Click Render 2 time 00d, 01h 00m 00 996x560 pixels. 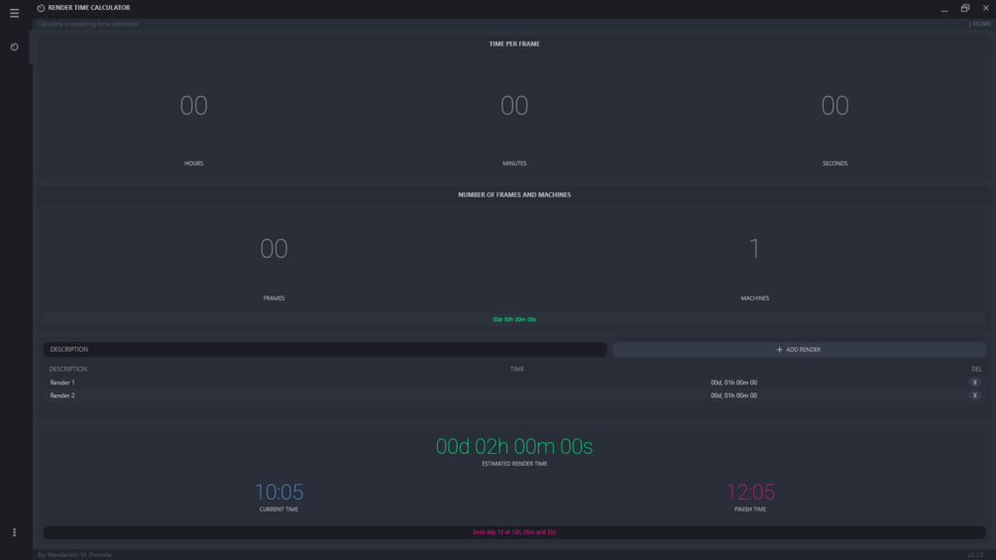[733, 395]
